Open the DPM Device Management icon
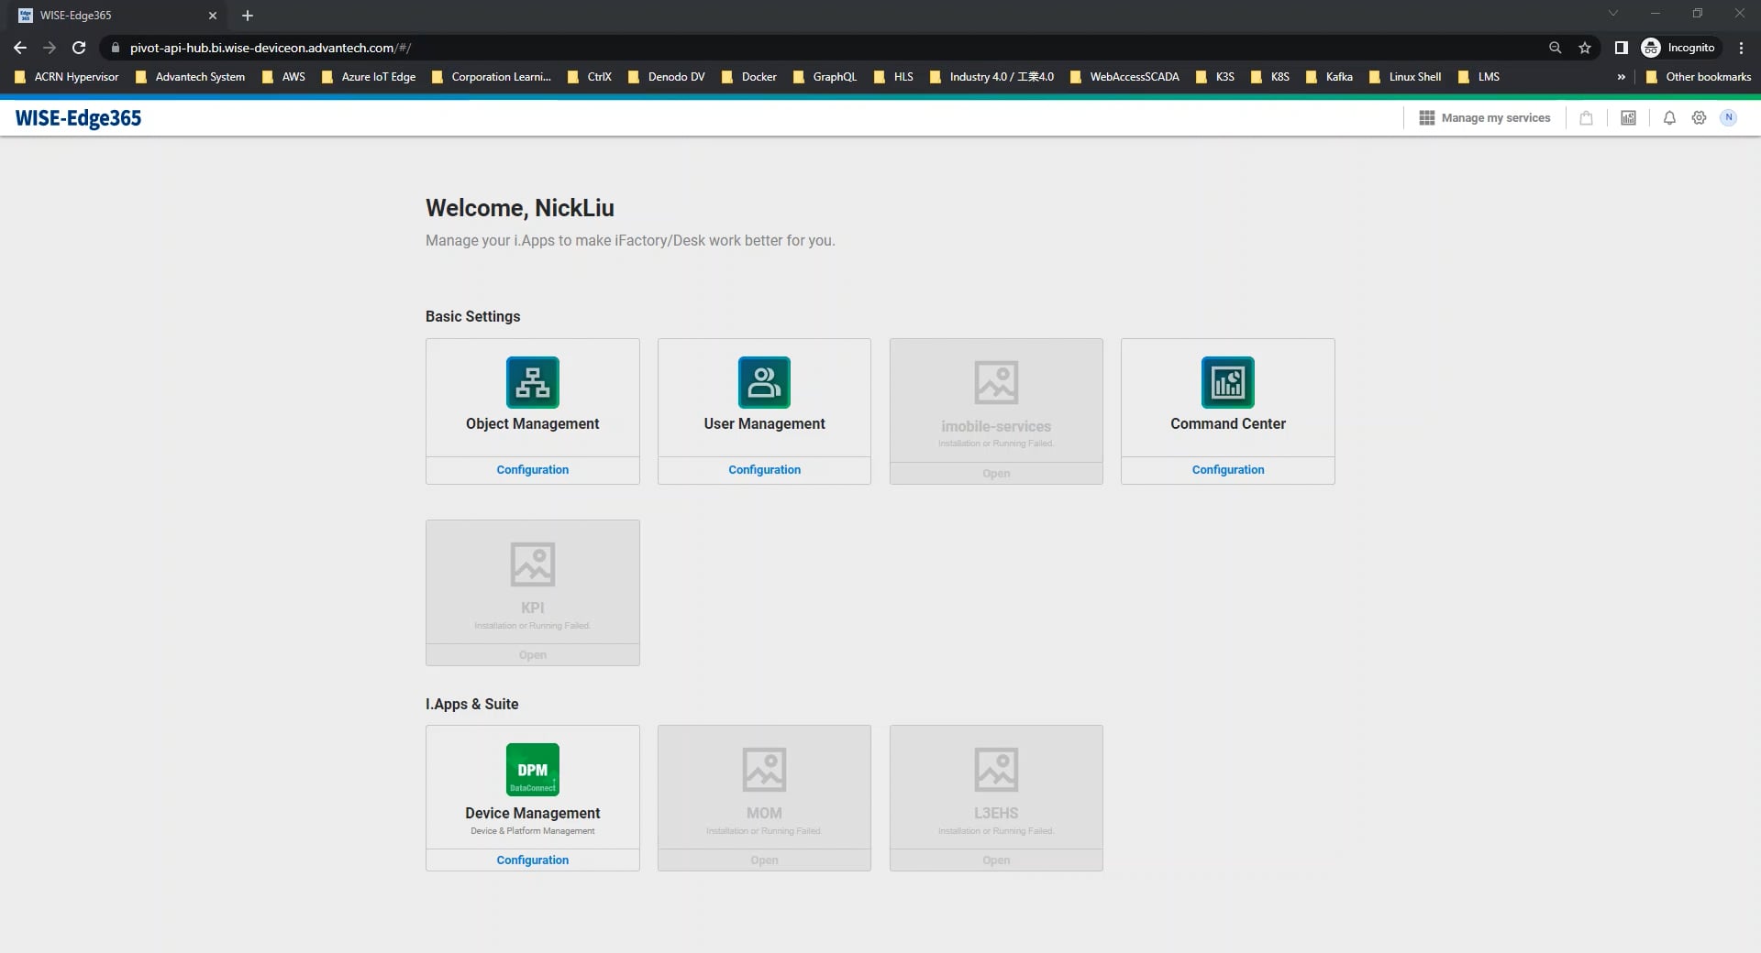 (x=532, y=770)
